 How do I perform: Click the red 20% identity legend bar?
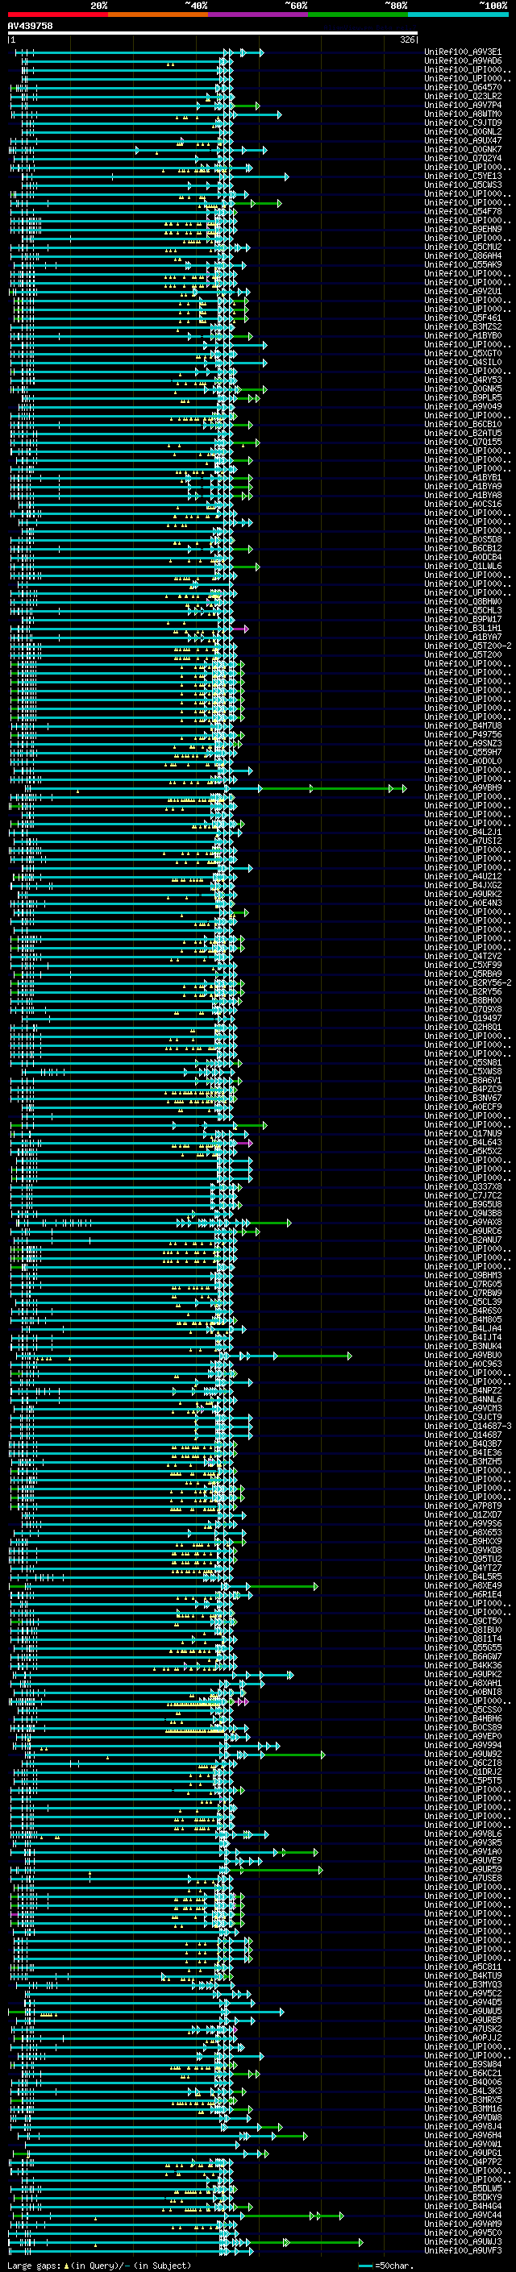point(57,15)
